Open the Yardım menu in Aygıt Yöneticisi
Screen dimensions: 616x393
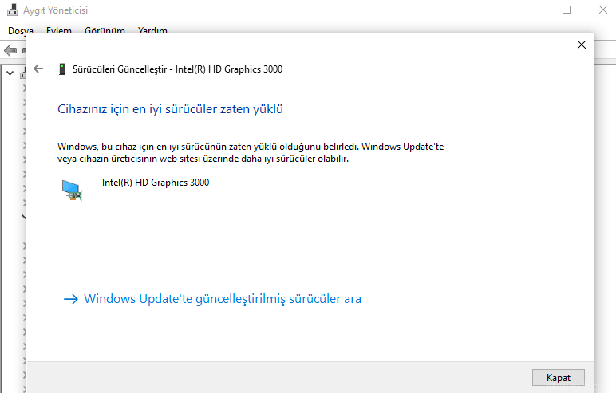[x=153, y=30]
